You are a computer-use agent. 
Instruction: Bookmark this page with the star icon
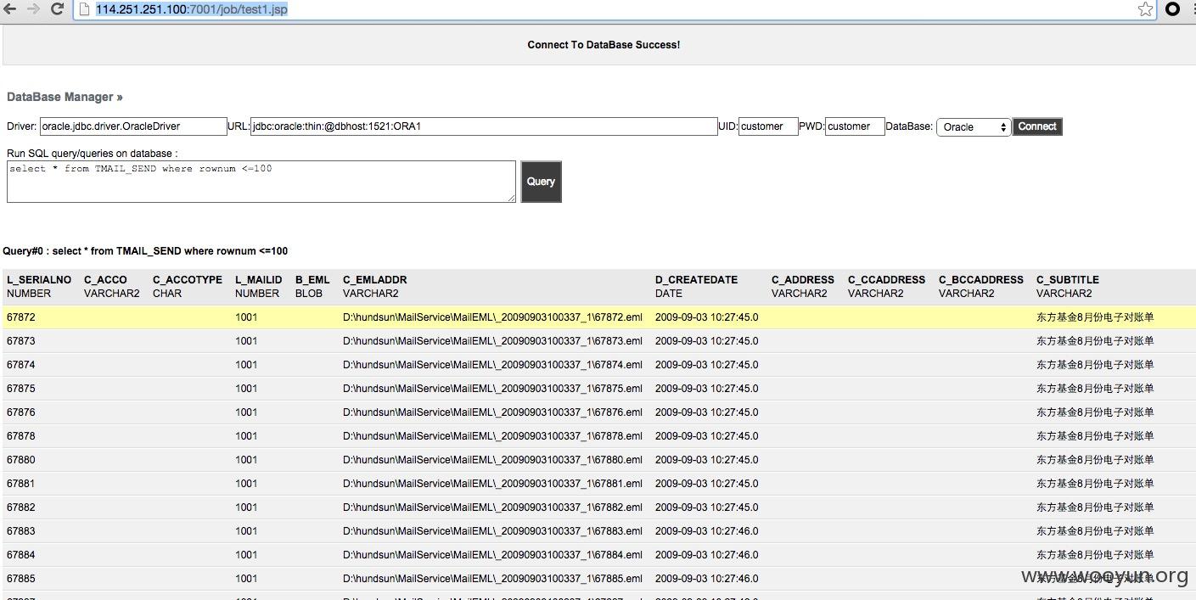click(1146, 9)
